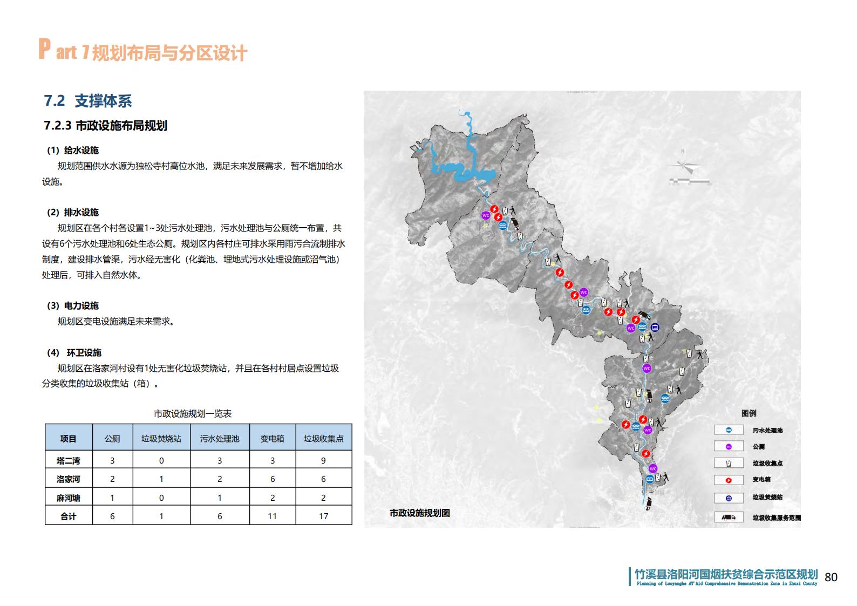Image resolution: width=857 pixels, height=606 pixels.
Task: Click the 塔二湾 row label
Action: [69, 460]
